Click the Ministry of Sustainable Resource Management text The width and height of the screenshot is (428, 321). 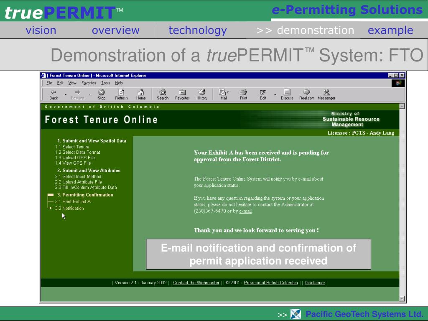[351, 119]
